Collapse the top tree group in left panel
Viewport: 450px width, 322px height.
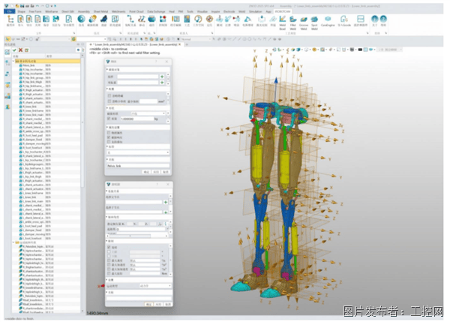[x=13, y=62]
